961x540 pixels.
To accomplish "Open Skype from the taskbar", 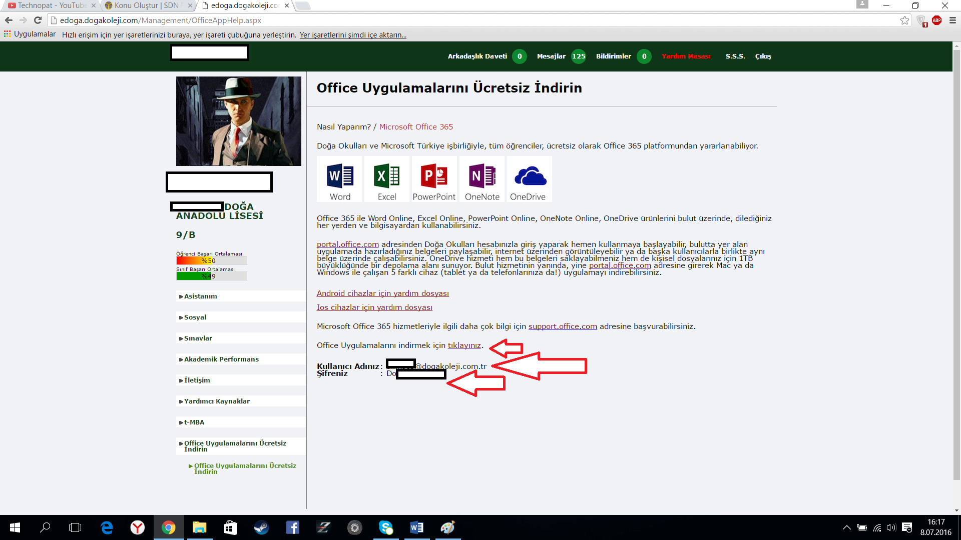I will [x=386, y=527].
